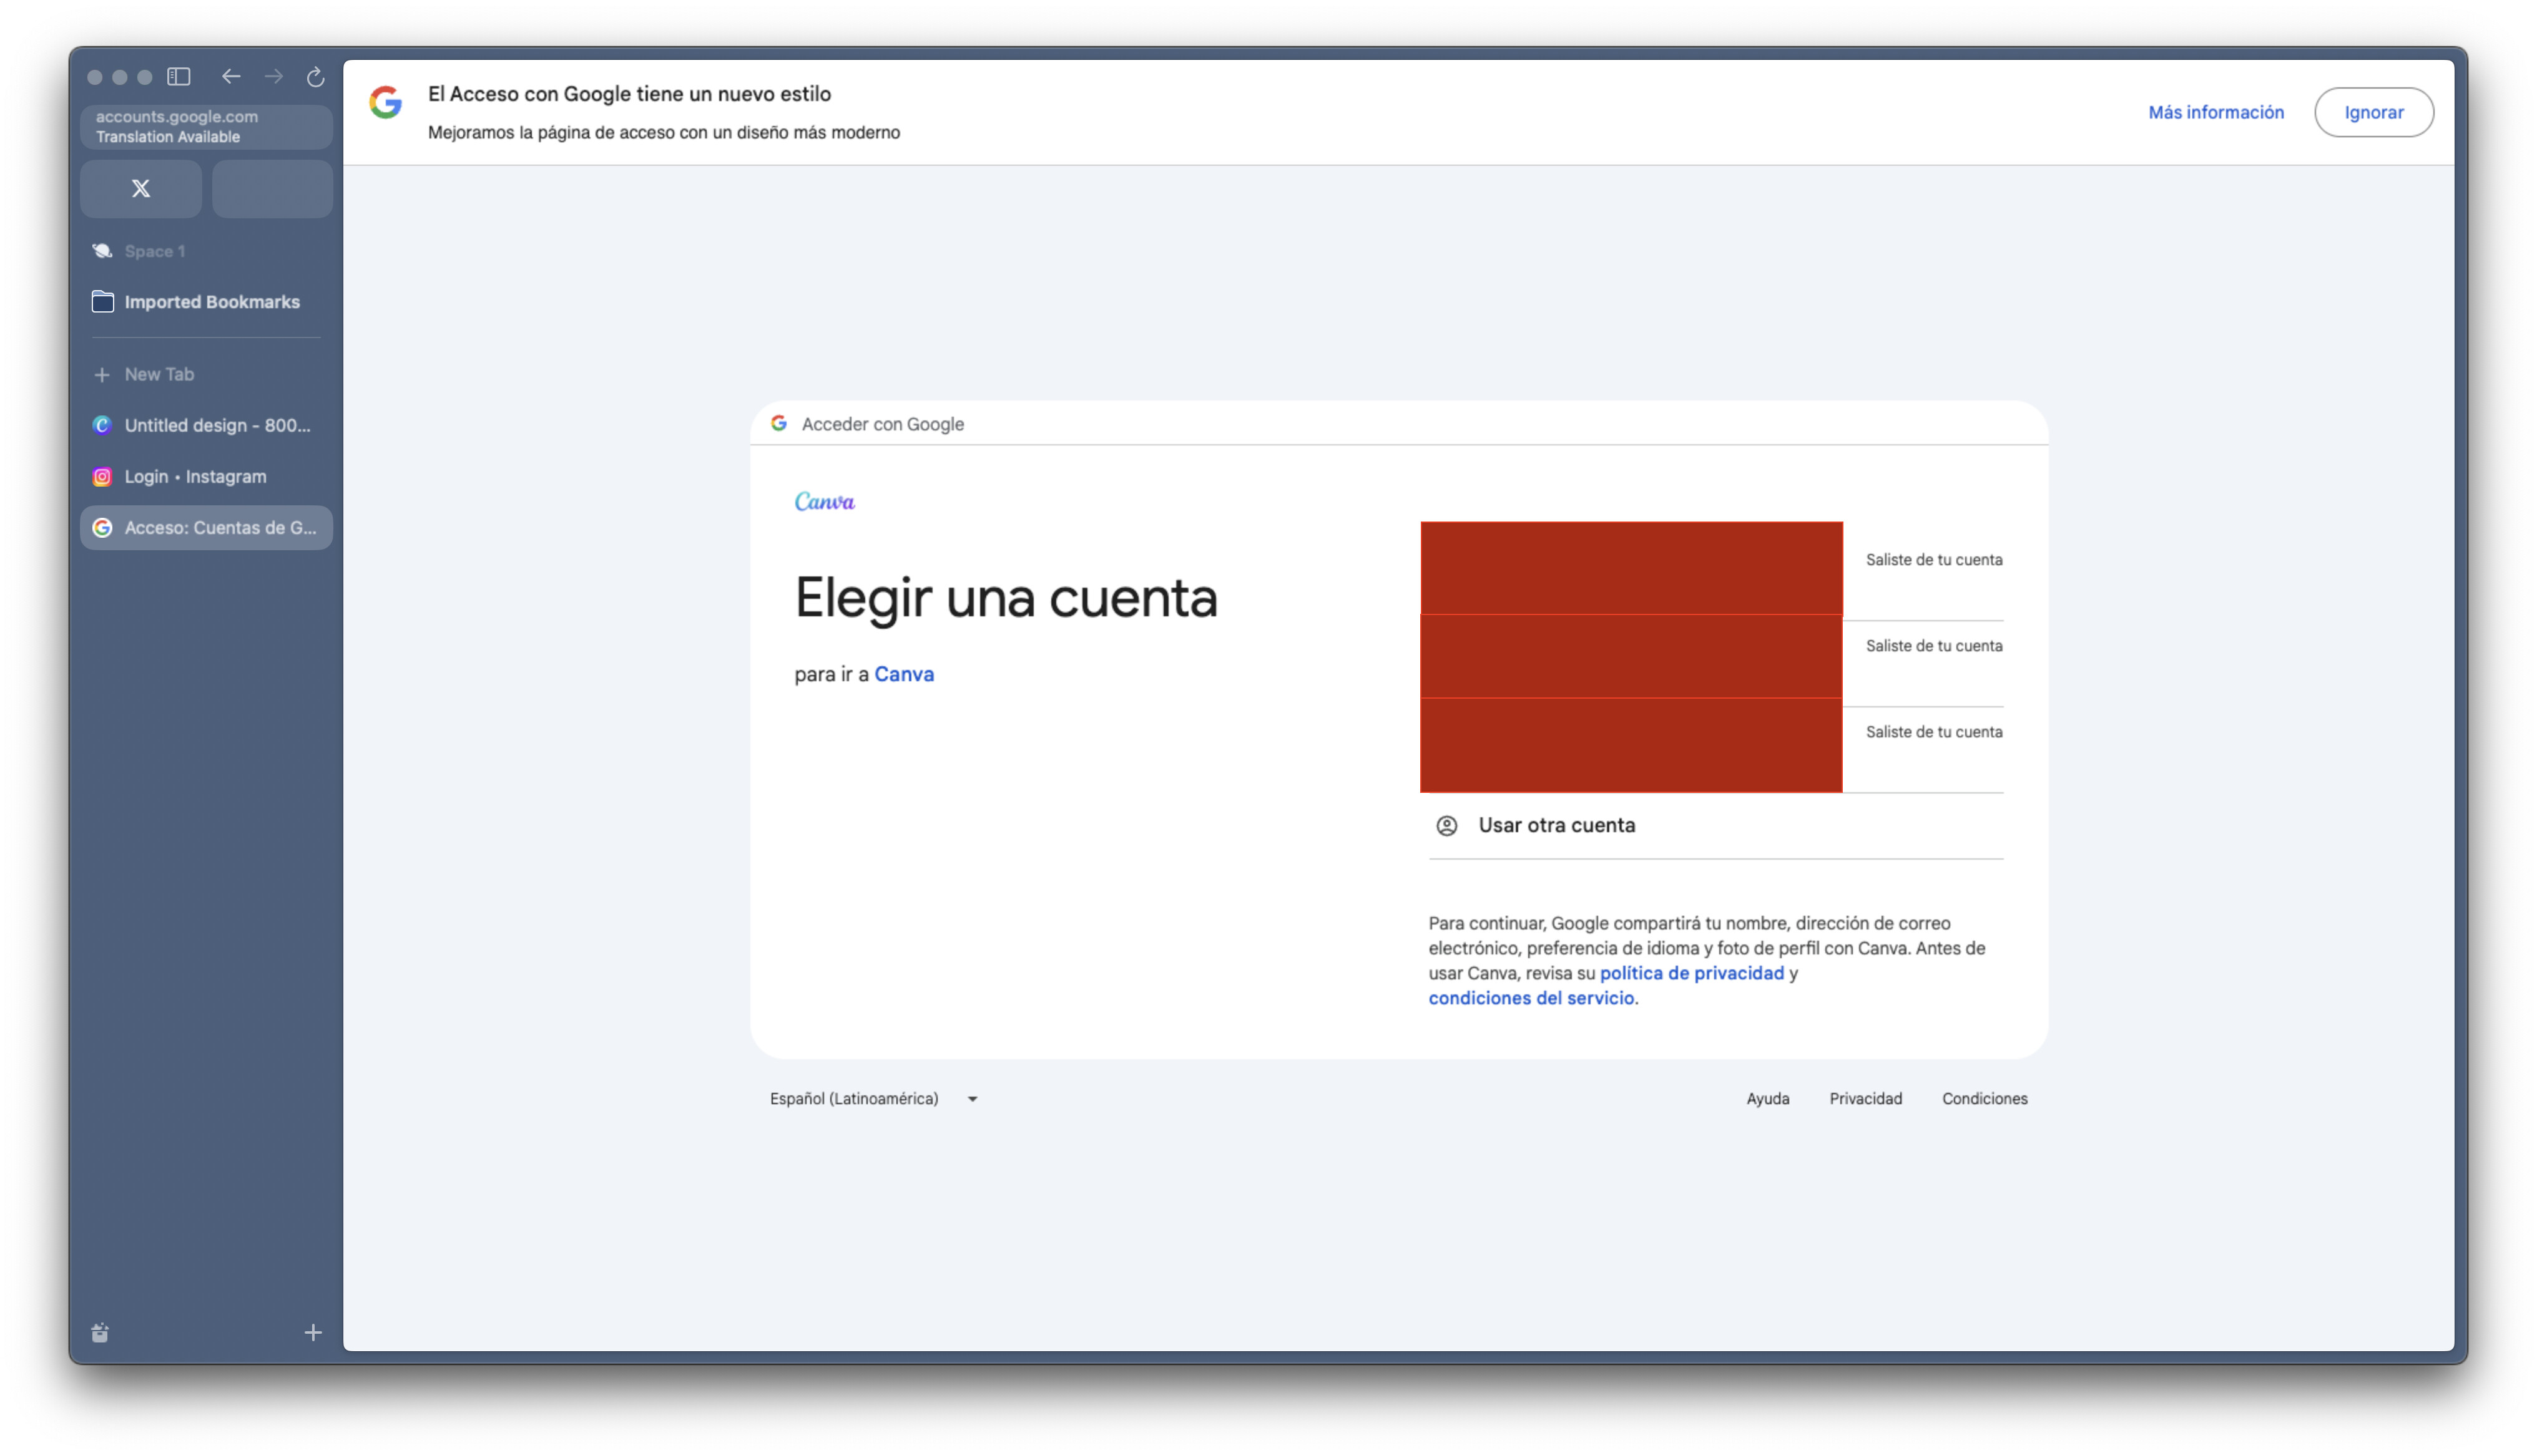Open the Español (Latinoamérica) language dropdown
The image size is (2537, 1456).
pos(873,1099)
